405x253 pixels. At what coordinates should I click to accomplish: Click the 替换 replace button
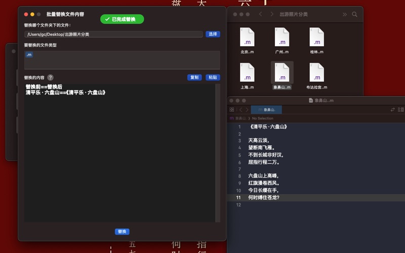click(122, 232)
